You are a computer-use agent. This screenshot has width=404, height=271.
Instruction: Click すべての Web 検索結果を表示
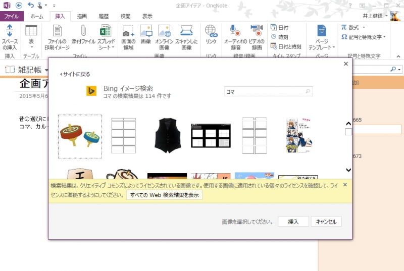(x=165, y=195)
